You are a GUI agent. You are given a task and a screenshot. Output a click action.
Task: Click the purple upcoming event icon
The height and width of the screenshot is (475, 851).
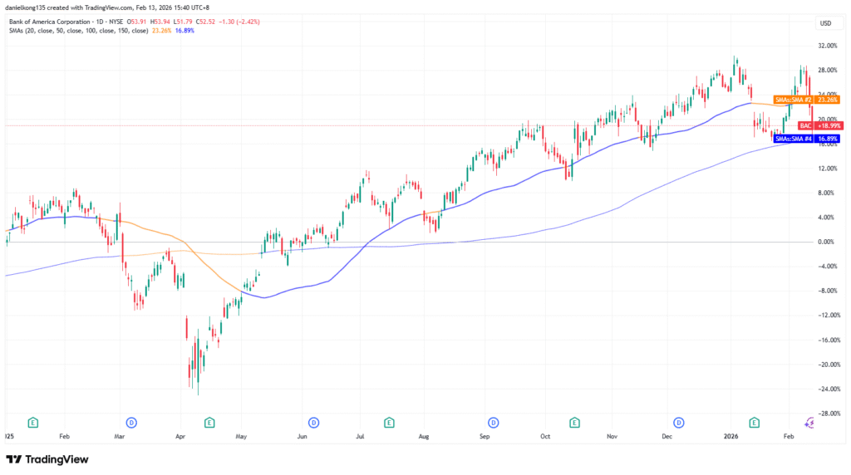pyautogui.click(x=809, y=422)
